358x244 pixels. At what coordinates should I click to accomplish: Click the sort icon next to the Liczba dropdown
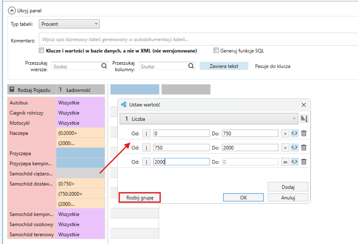(304, 119)
